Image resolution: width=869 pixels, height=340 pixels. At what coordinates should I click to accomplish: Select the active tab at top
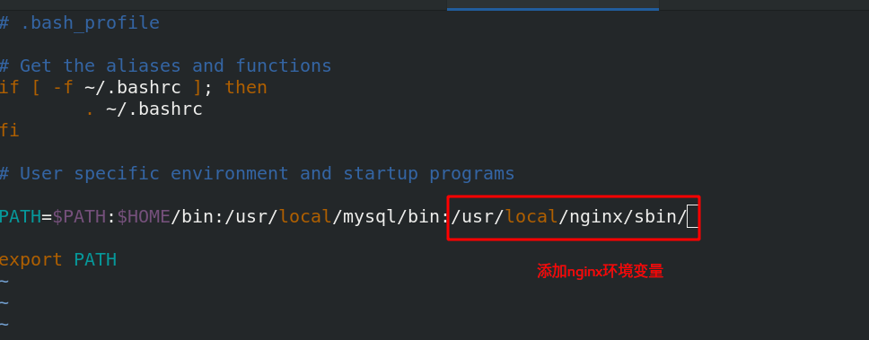552,5
